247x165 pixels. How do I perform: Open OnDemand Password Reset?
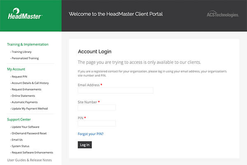(x=29, y=133)
